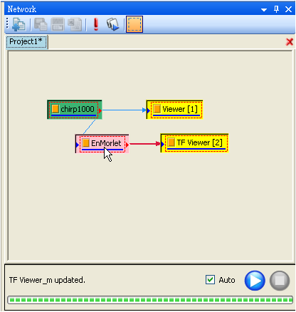Click the grayed-out export document icon
The image size is (296, 312).
pos(75,24)
